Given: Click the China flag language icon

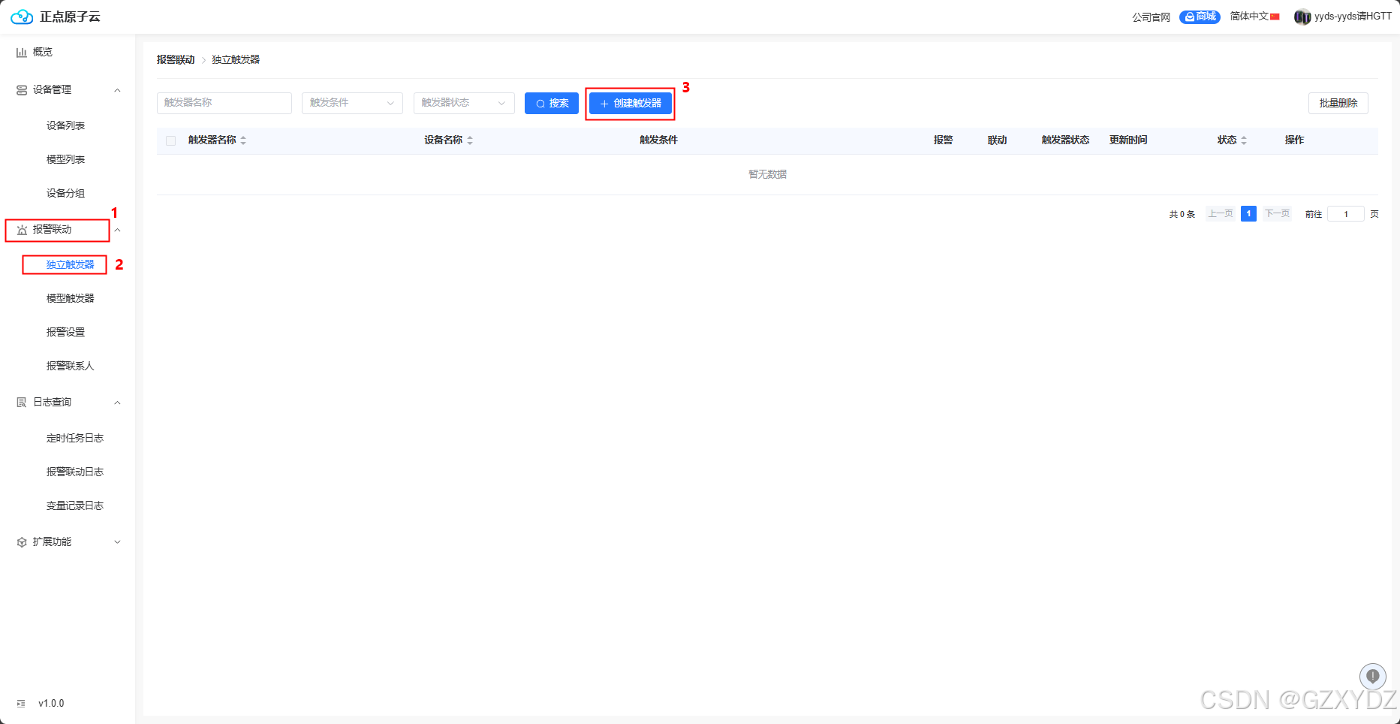Looking at the screenshot, I should pyautogui.click(x=1275, y=17).
